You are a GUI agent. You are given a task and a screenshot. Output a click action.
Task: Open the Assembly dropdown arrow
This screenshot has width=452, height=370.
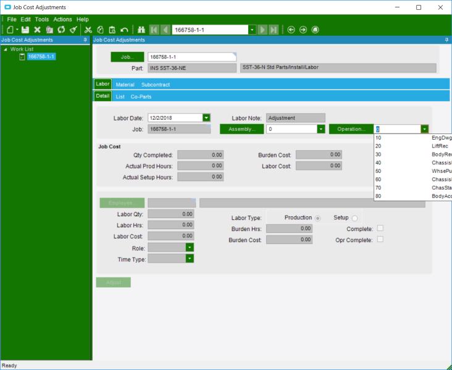[321, 129]
